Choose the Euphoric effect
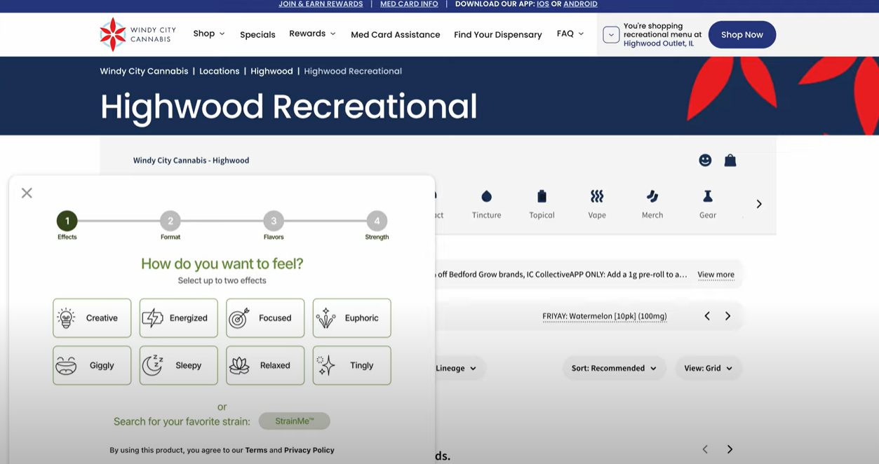 (x=351, y=318)
